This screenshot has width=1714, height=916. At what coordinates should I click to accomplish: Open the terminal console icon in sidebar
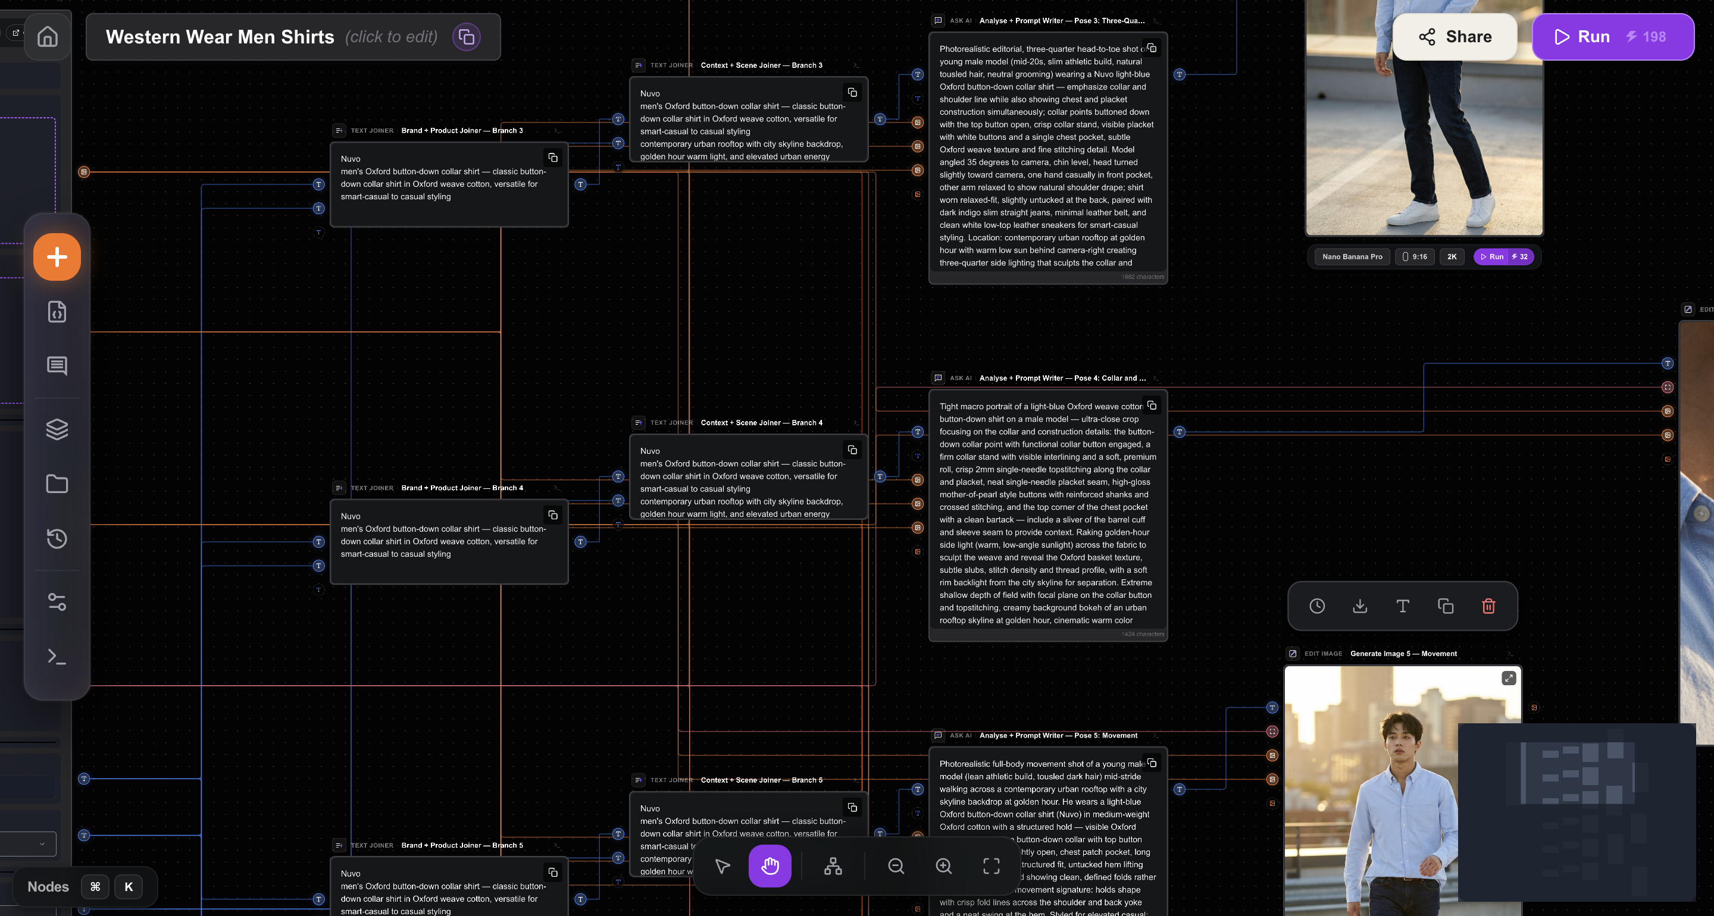(x=57, y=657)
